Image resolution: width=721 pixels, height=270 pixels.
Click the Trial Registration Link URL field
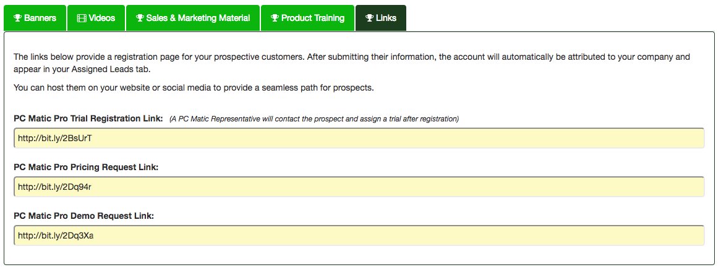(359, 138)
